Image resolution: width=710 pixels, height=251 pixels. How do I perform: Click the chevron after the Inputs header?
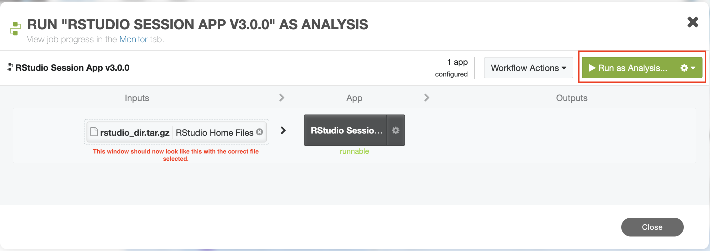coord(281,97)
